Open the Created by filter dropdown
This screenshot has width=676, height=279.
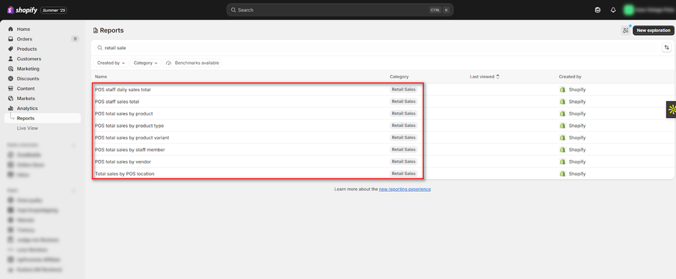click(111, 63)
